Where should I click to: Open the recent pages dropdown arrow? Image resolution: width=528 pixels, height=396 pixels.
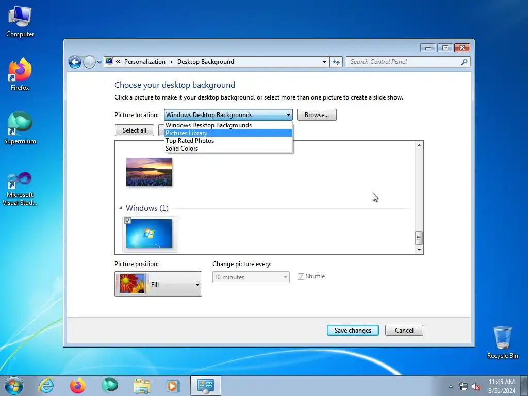point(100,62)
